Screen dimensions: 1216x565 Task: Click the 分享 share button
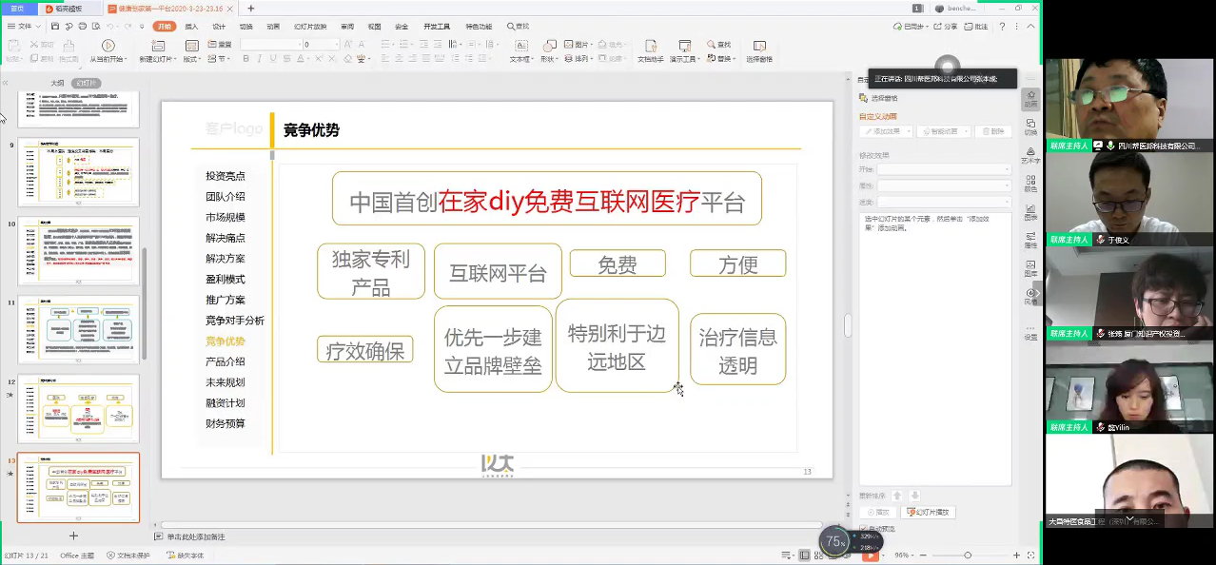pos(945,27)
